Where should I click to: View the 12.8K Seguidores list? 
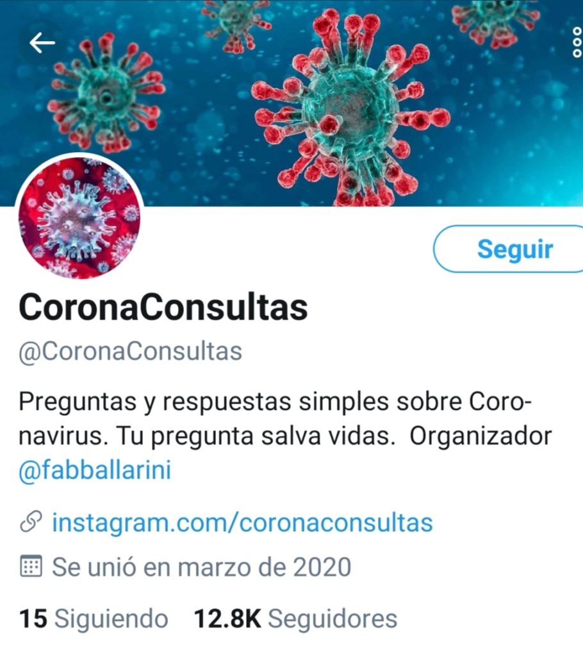(x=295, y=619)
